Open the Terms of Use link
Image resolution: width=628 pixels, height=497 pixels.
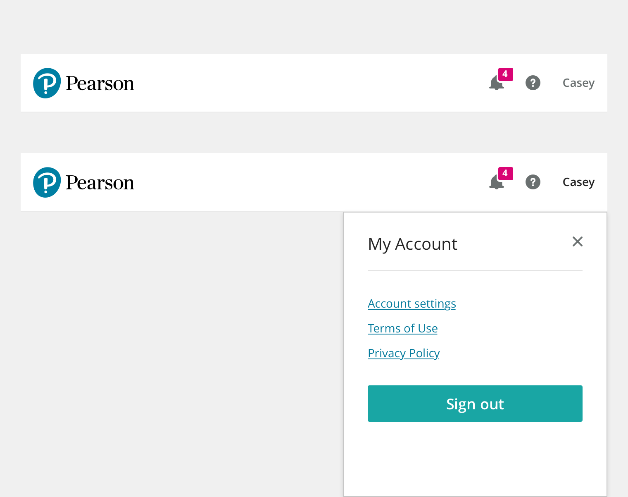[x=402, y=329]
